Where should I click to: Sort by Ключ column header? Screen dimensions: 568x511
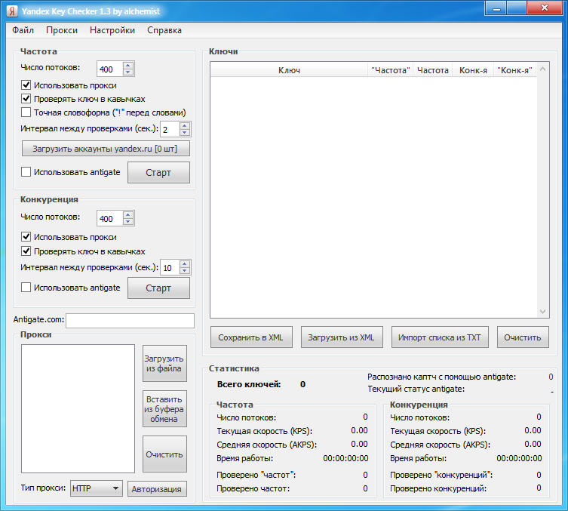click(289, 70)
